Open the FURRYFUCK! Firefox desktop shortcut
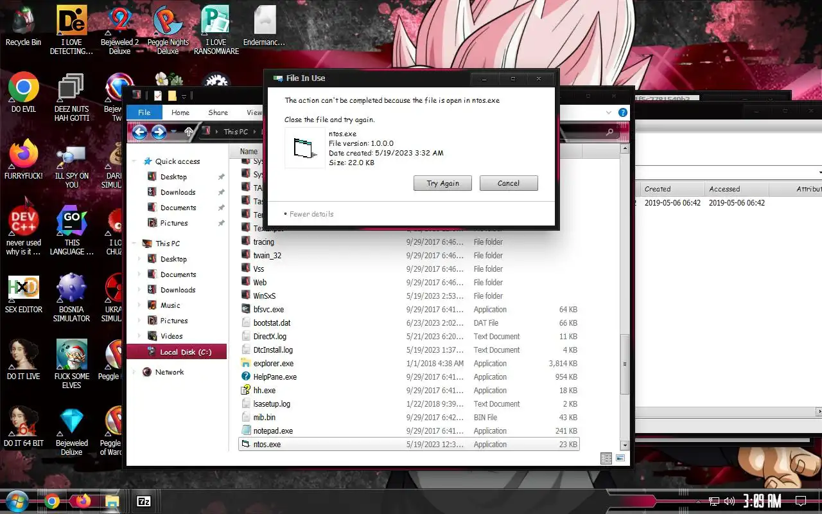The width and height of the screenshot is (822, 514). point(24,159)
